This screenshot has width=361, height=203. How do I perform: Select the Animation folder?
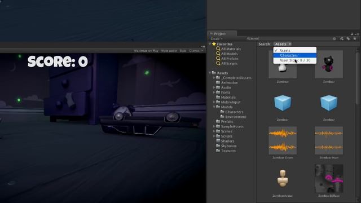(x=230, y=82)
